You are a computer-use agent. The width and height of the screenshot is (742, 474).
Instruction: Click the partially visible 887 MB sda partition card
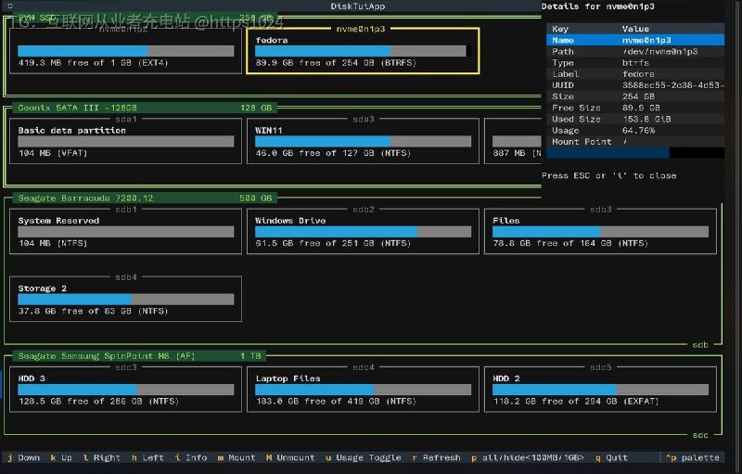point(513,141)
